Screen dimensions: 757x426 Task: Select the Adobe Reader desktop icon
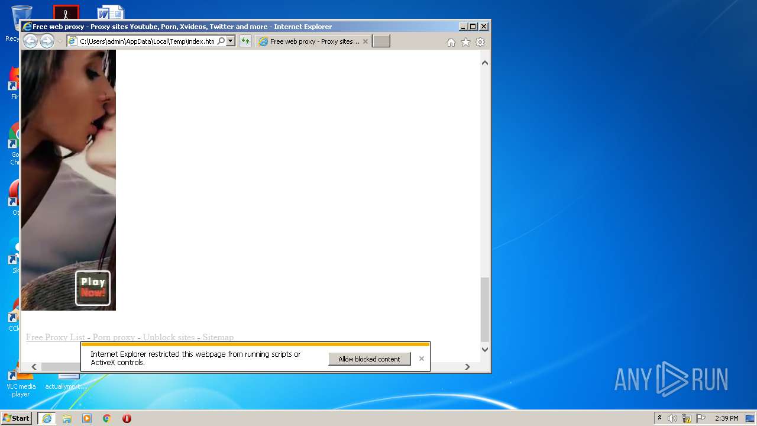[66, 12]
